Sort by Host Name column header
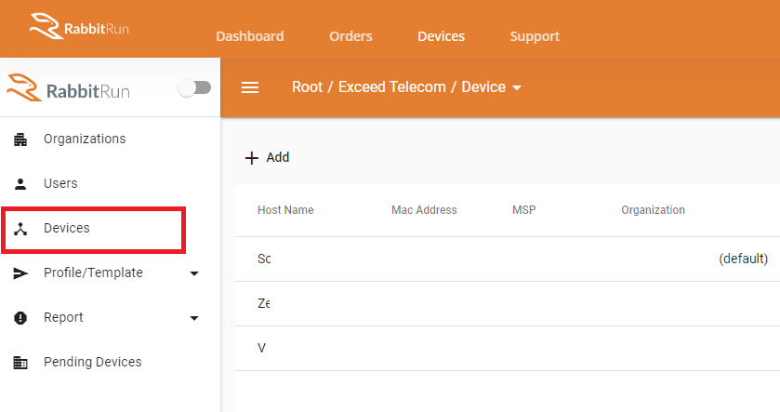The width and height of the screenshot is (780, 412). point(285,210)
